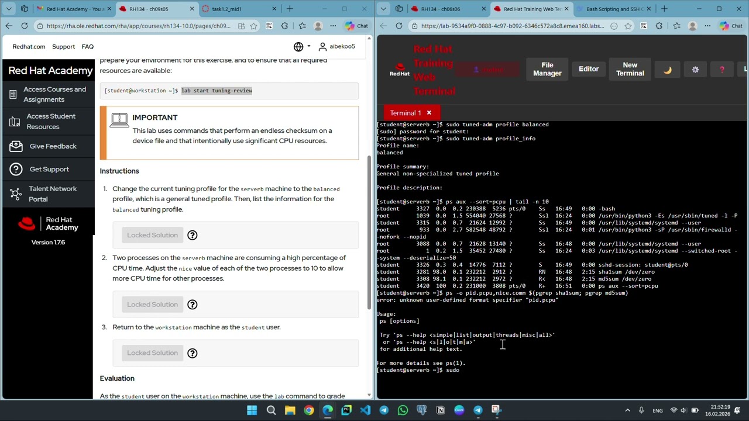This screenshot has width=749, height=421.
Task: Open Get Support in sidebar
Action: (49, 169)
